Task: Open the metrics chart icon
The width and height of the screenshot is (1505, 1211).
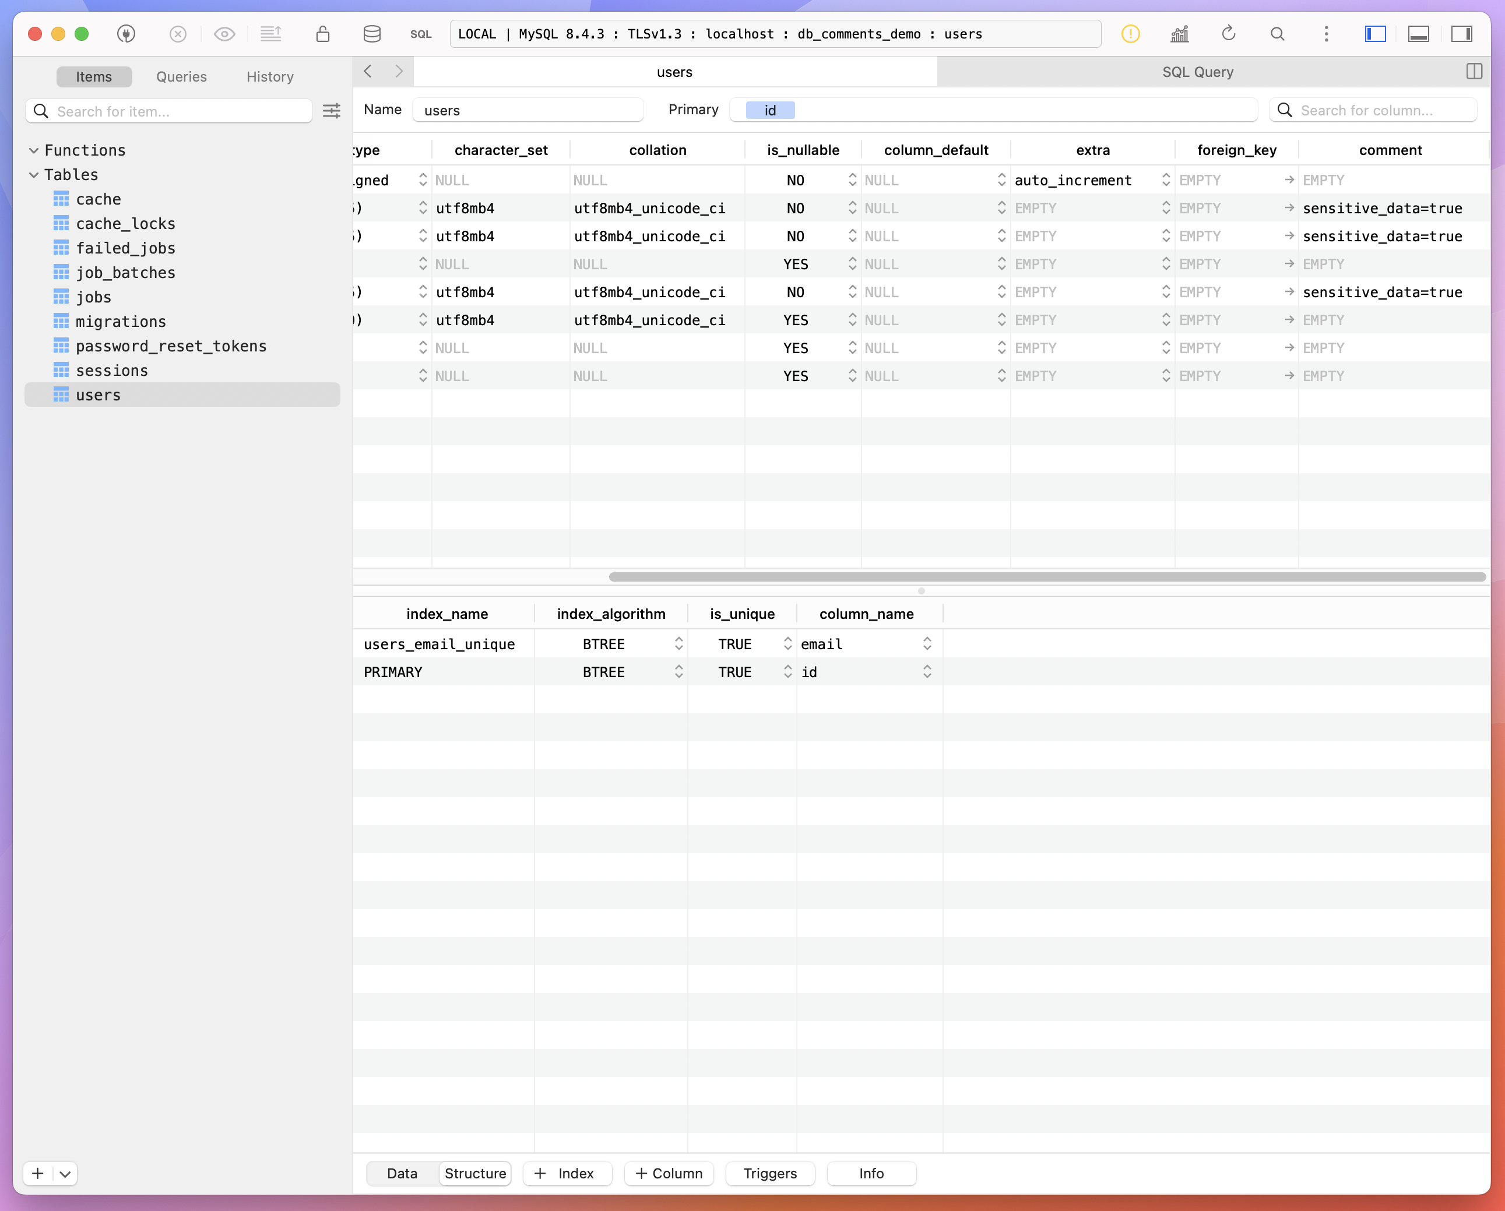Action: pos(1180,33)
